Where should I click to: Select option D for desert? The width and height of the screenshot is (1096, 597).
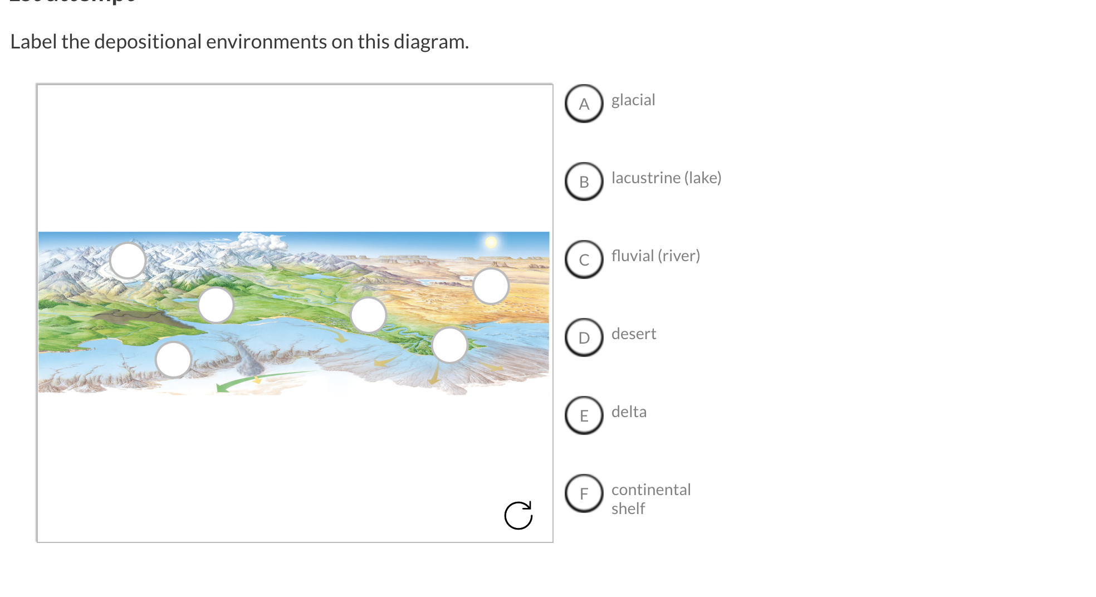(584, 337)
